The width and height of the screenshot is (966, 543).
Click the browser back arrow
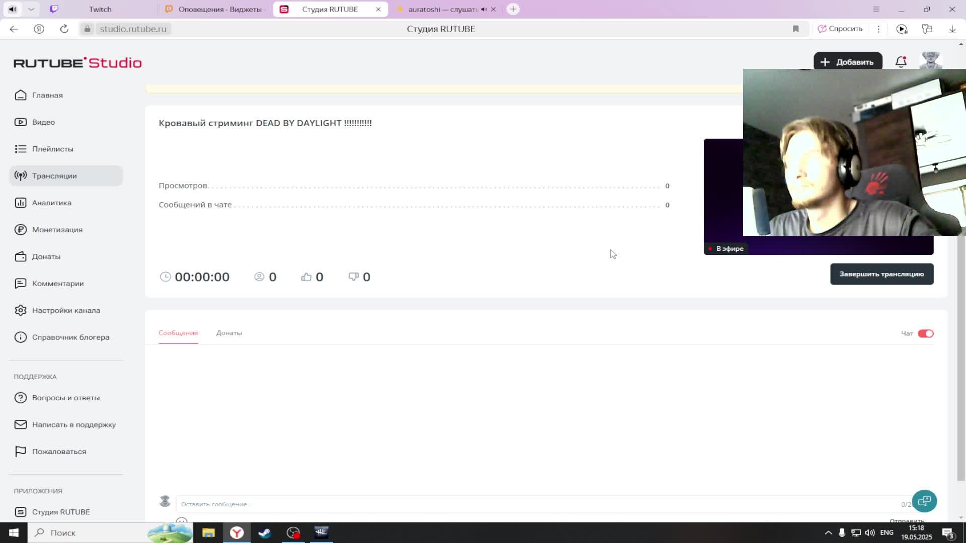14,29
